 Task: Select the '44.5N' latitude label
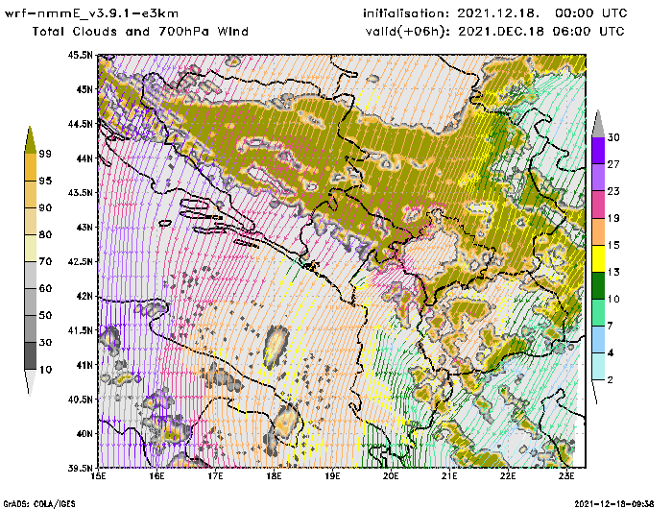pos(80,124)
